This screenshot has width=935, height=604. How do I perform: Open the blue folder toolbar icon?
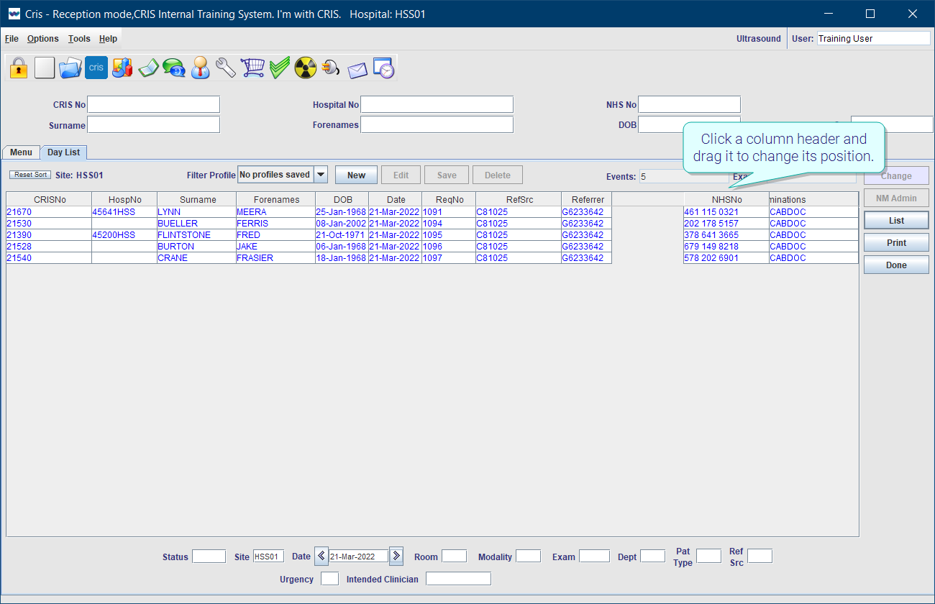70,68
